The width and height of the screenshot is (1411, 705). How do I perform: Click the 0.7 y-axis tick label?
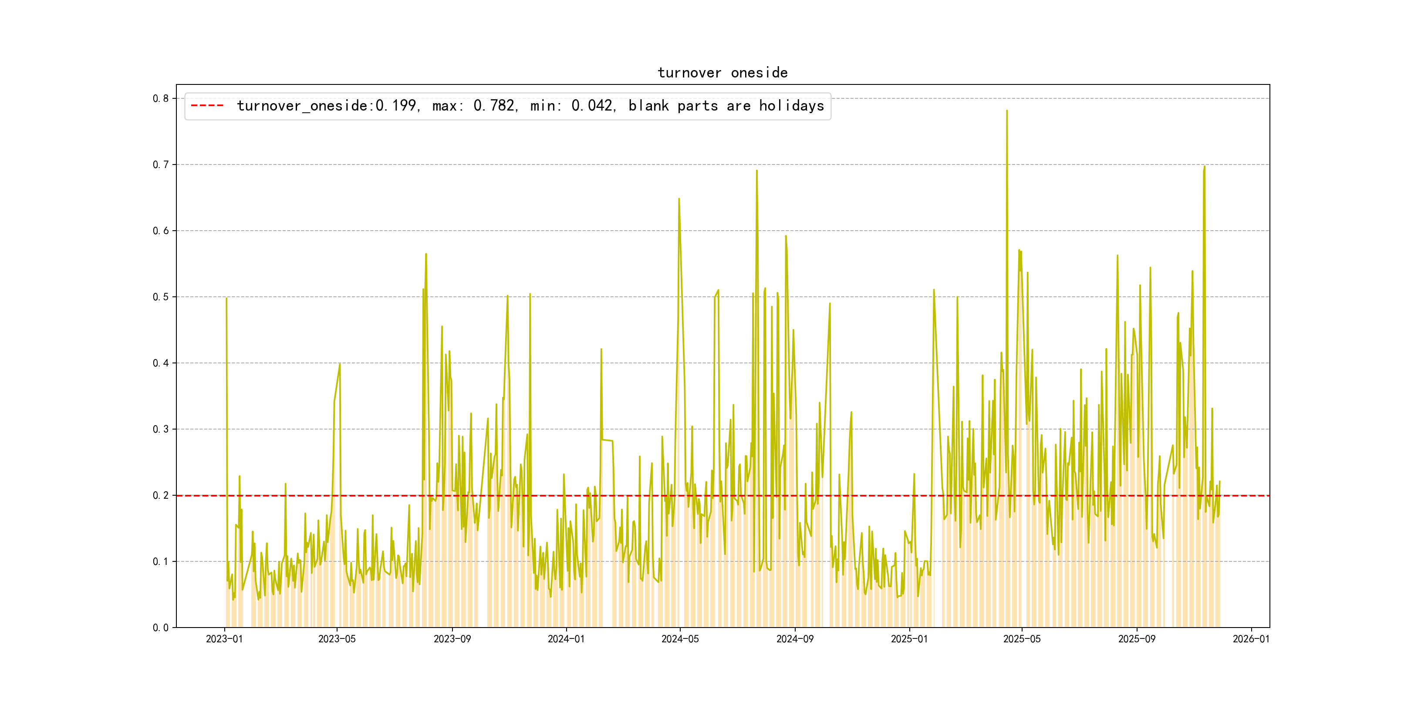click(161, 165)
